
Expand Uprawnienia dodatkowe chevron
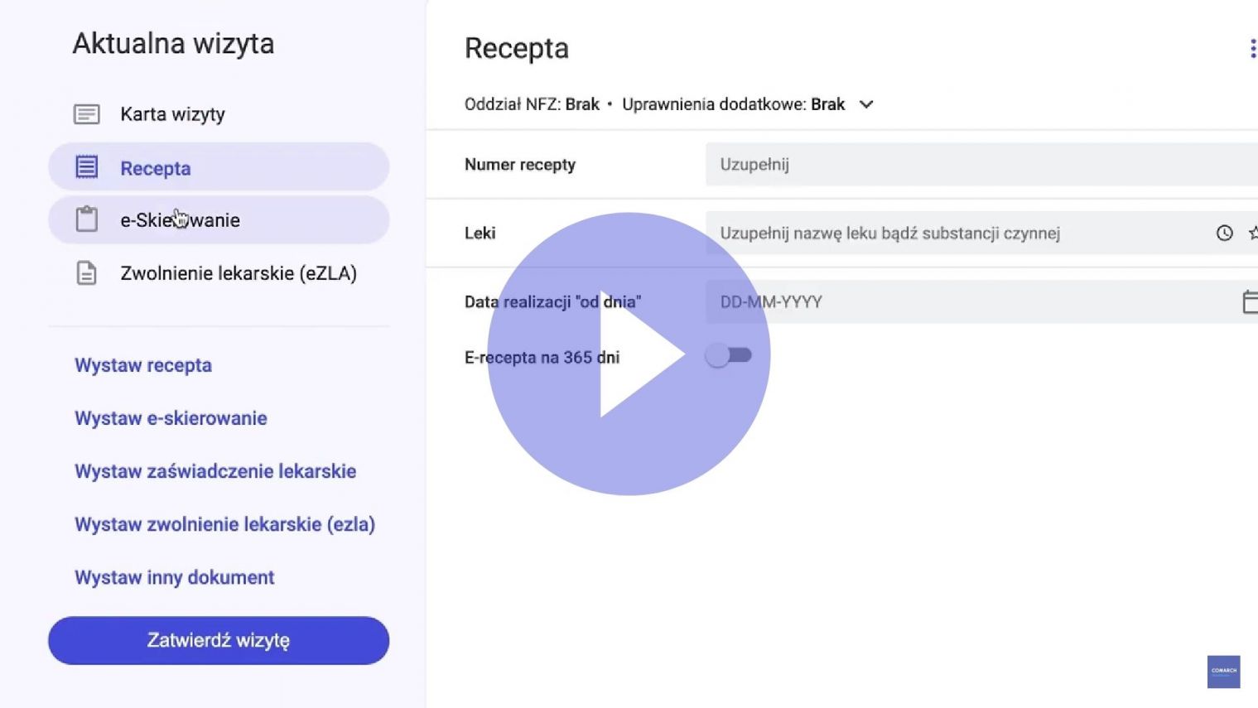click(x=866, y=104)
